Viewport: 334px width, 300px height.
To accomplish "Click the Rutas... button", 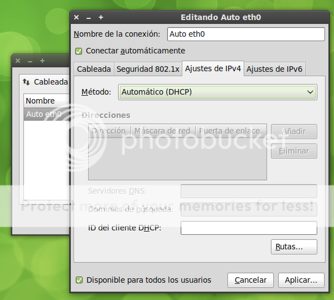I will [294, 247].
